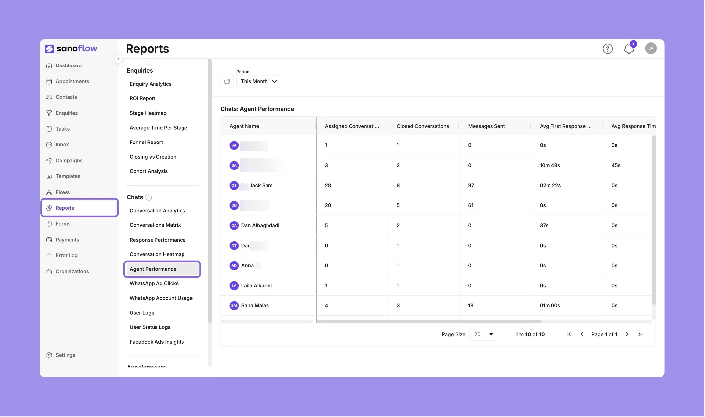The width and height of the screenshot is (705, 417).
Task: Click the Payments wallet icon
Action: click(x=49, y=240)
